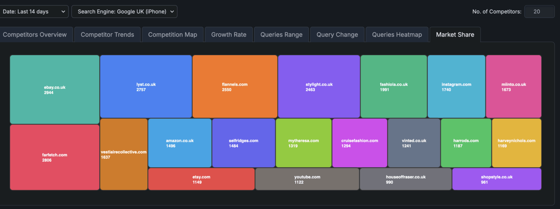Select the gray youtube.com treemap tile
The height and width of the screenshot is (209, 560).
tap(307, 179)
